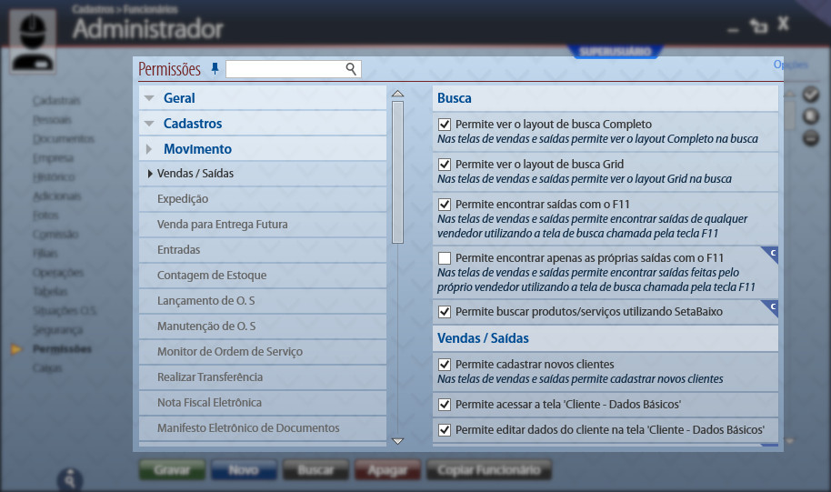
Task: Click the C corner badge on SetaBaixo option
Action: [x=770, y=308]
